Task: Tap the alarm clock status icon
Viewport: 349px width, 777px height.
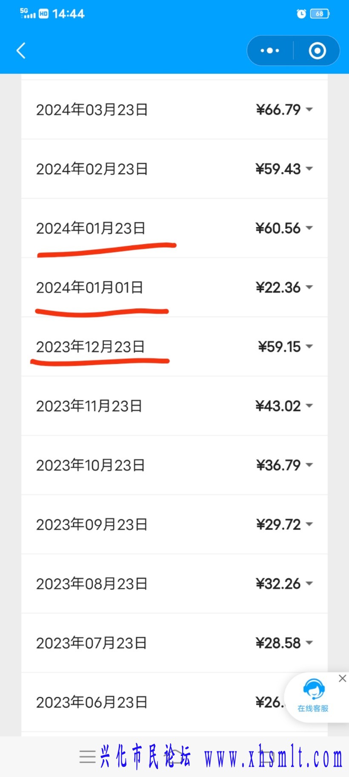Action: click(x=301, y=14)
